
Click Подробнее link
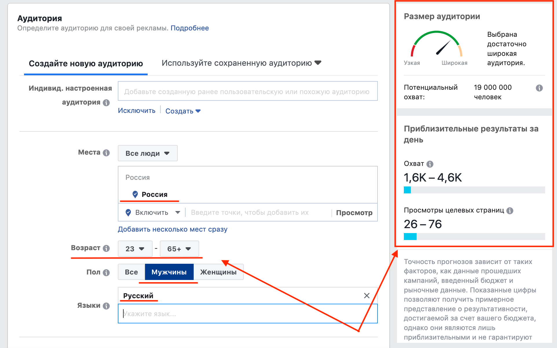click(x=190, y=28)
